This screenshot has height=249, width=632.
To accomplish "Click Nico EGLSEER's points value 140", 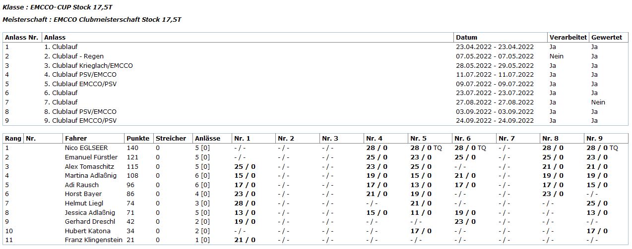I will coord(132,148).
